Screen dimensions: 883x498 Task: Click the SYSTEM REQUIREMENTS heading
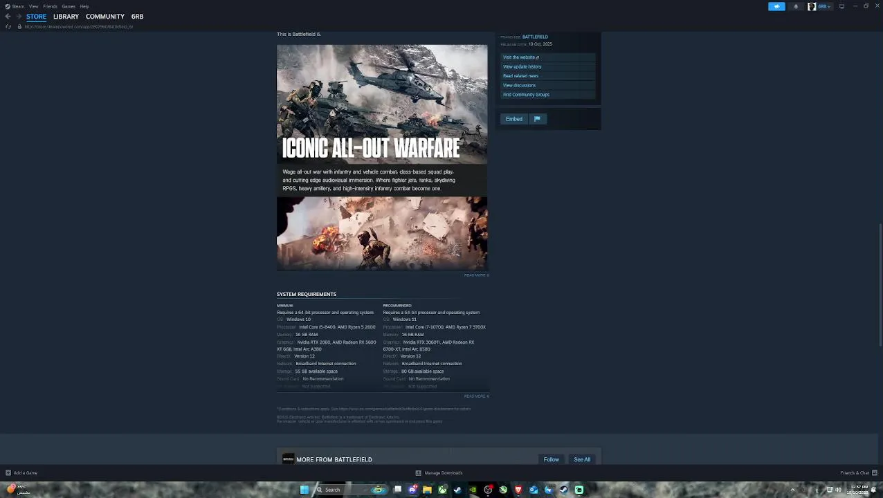(307, 295)
